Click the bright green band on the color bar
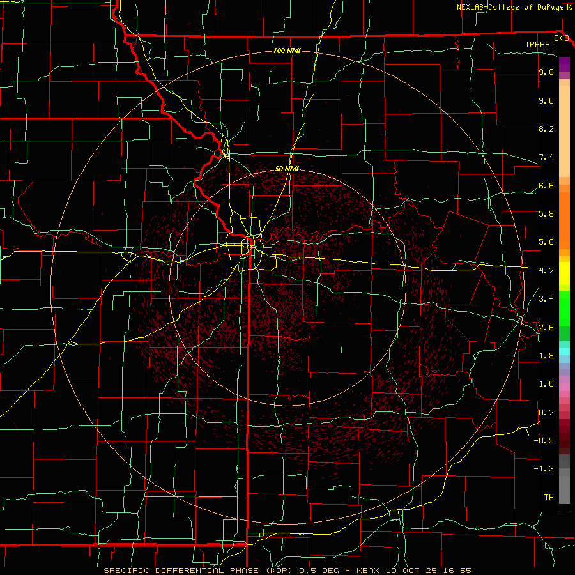The image size is (575, 575). 564,308
